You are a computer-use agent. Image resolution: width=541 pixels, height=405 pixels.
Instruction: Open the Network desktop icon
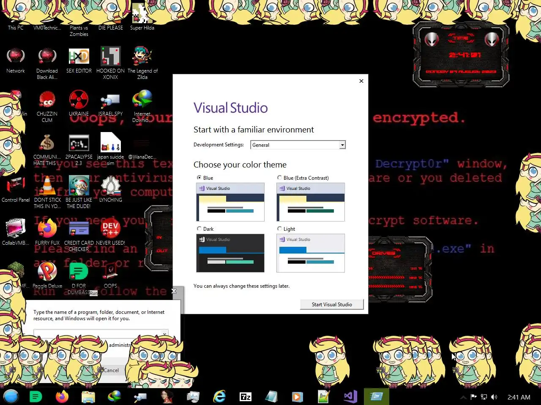pos(16,60)
